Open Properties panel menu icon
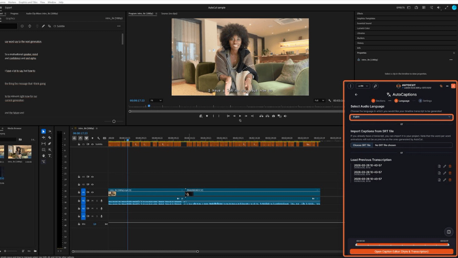The image size is (458, 258). (x=454, y=53)
